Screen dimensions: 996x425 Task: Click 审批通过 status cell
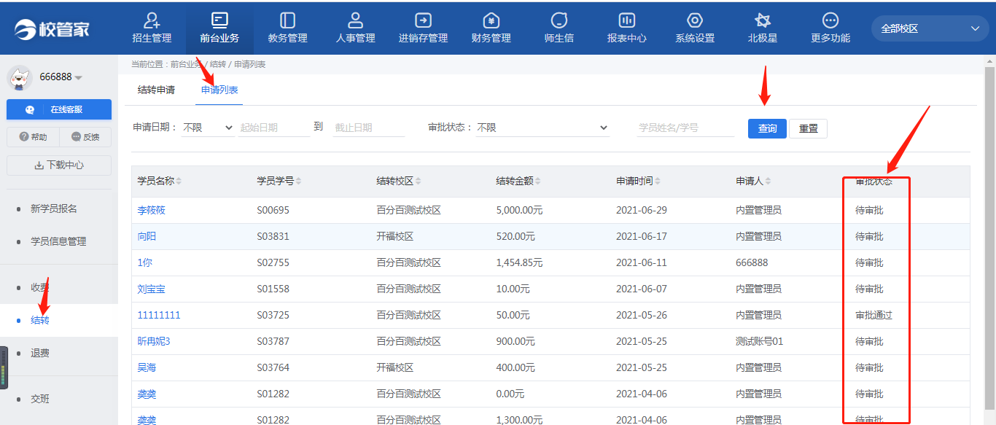(874, 315)
